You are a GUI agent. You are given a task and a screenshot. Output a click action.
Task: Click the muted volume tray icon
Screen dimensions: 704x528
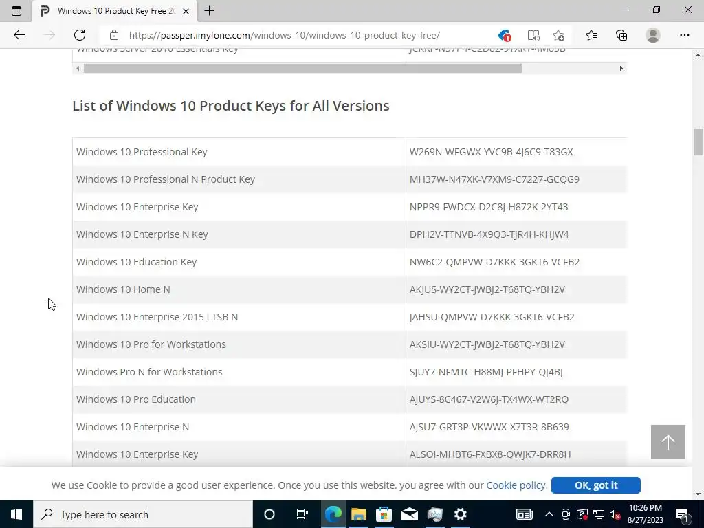[615, 514]
